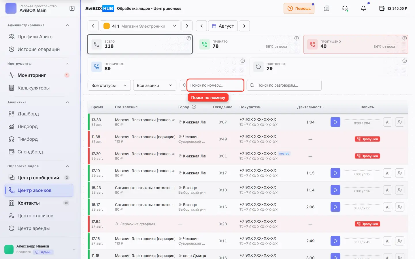The width and height of the screenshot is (415, 259).
Task: Open the news feed icon in header
Action: pos(327,8)
